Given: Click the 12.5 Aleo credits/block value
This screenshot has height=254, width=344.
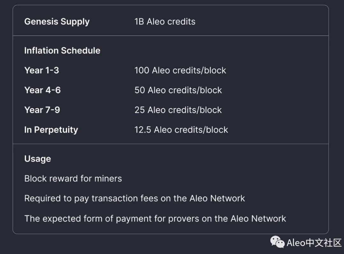Looking at the screenshot, I should click(x=181, y=130).
